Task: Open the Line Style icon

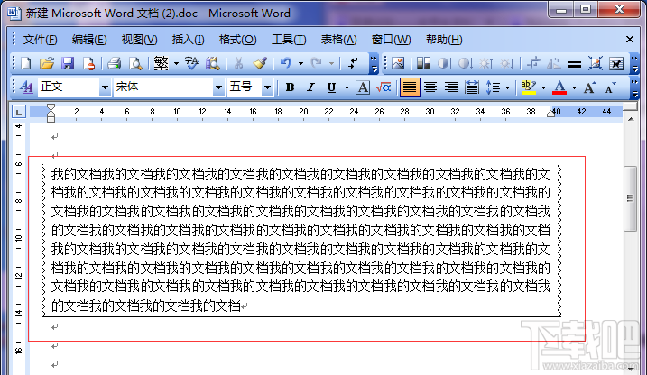Action: click(x=575, y=63)
